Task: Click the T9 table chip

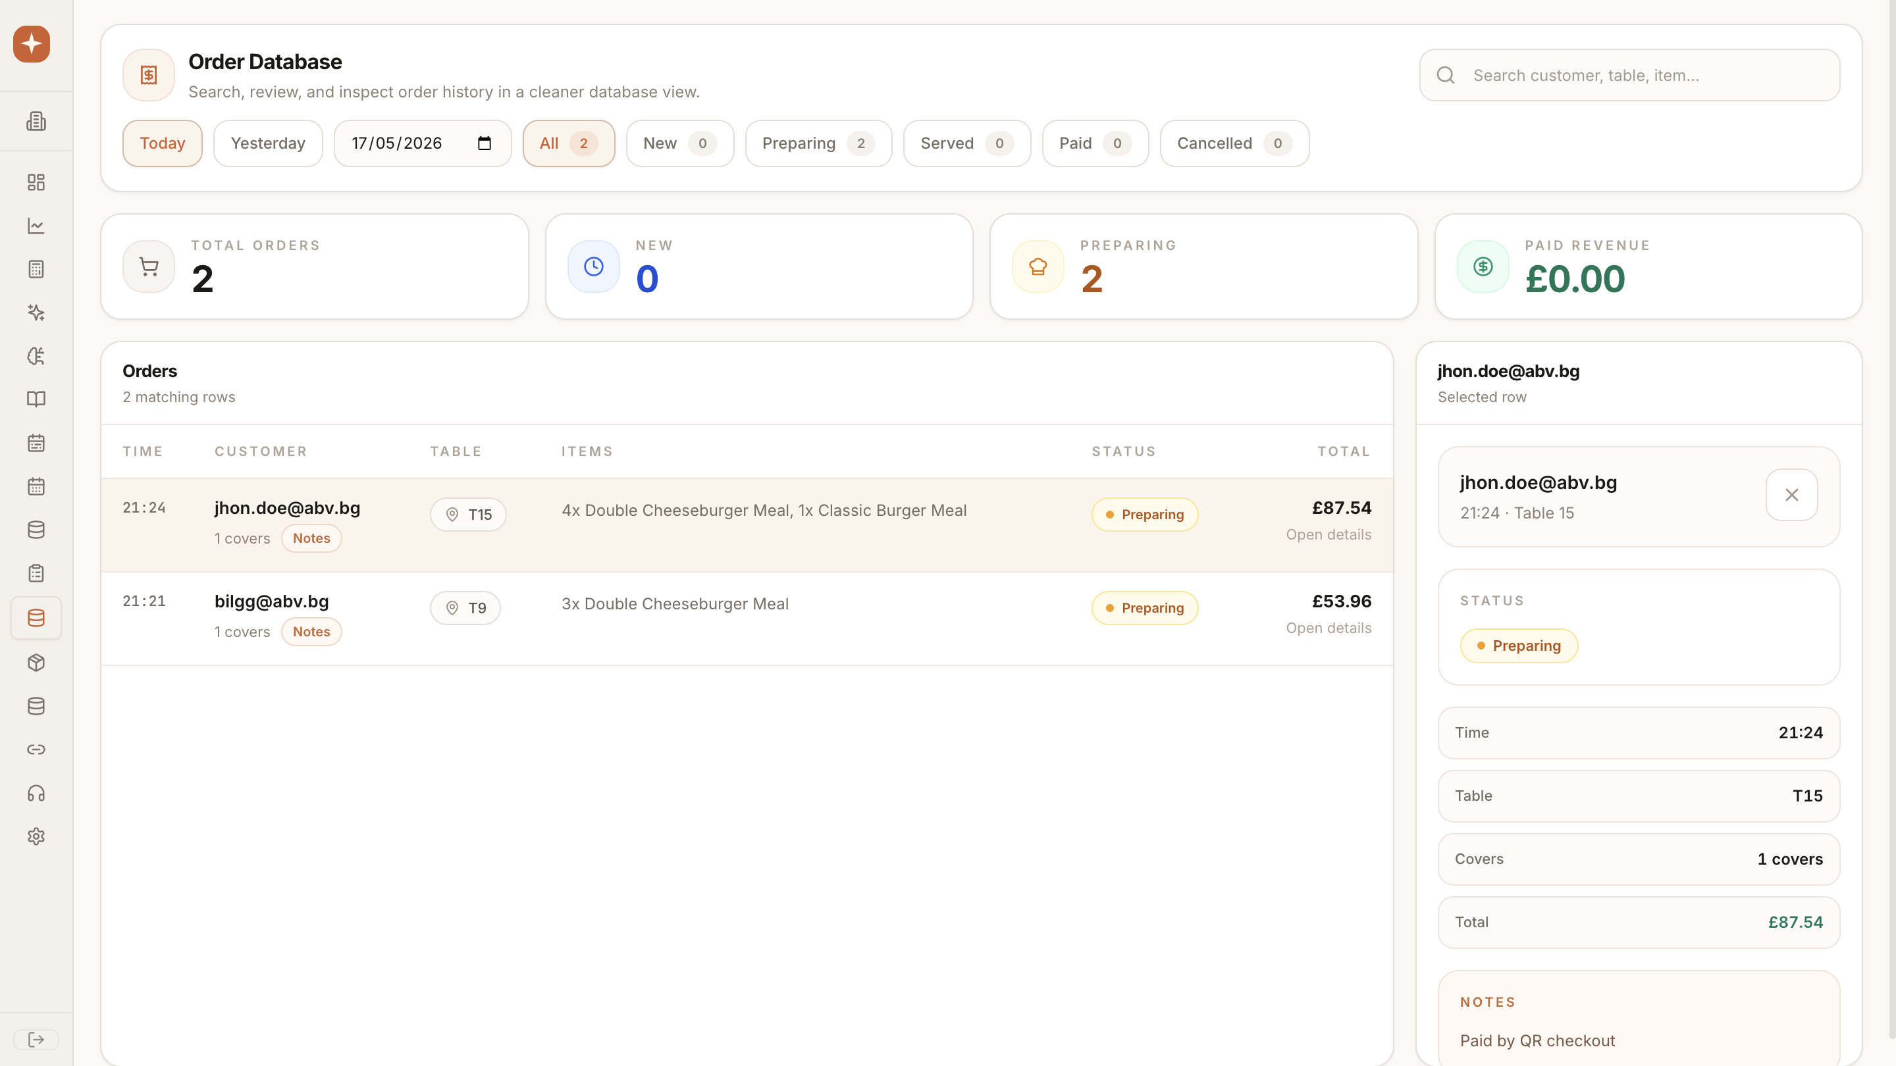Action: pos(465,607)
